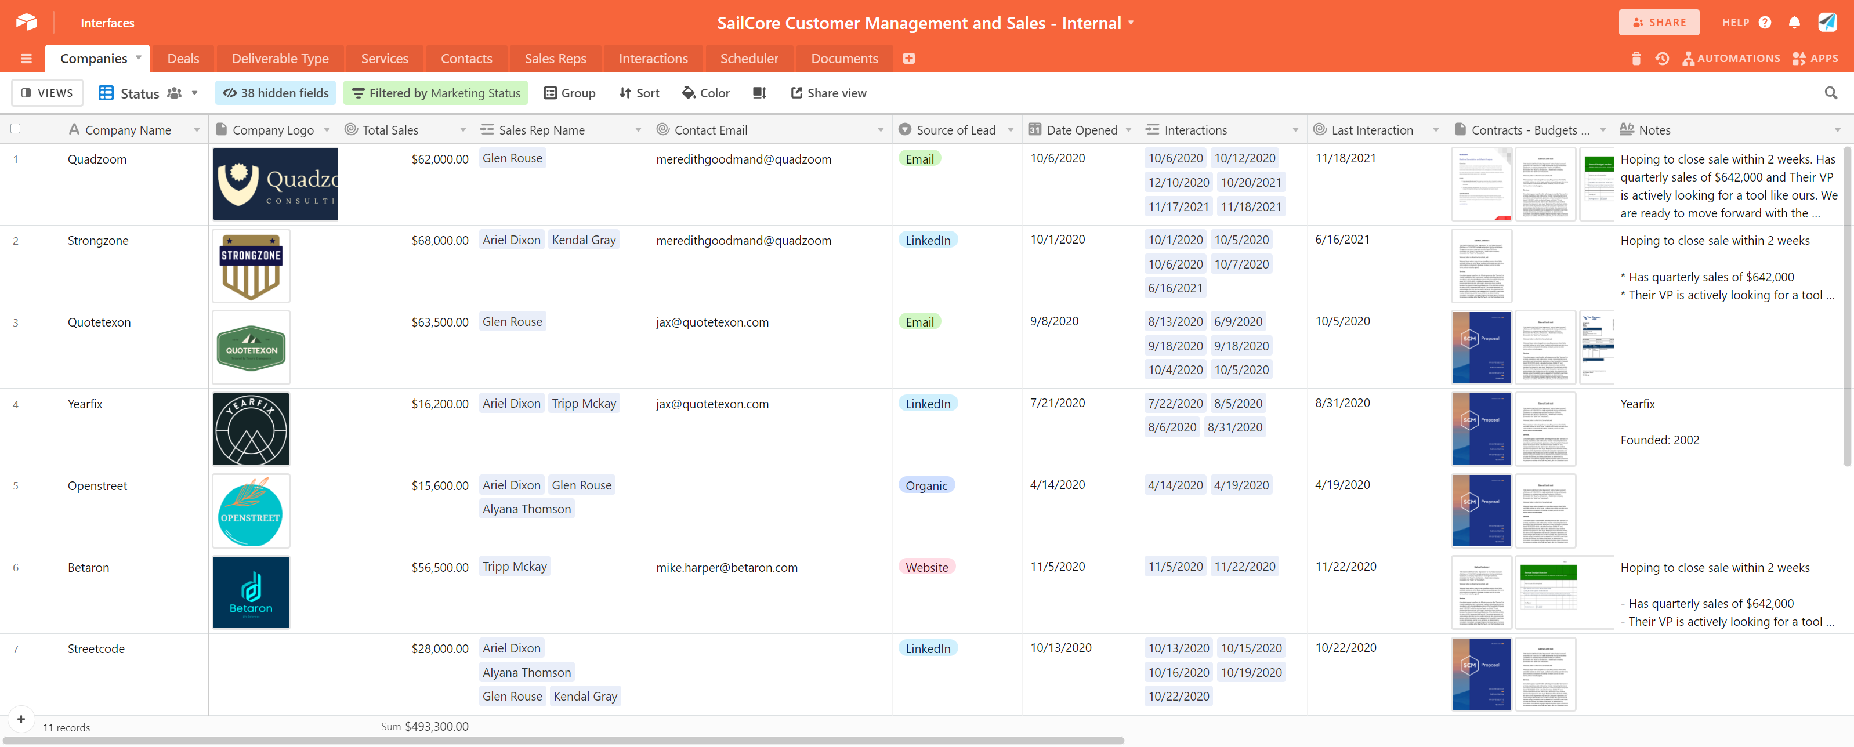Open the notifications bell

1794,22
